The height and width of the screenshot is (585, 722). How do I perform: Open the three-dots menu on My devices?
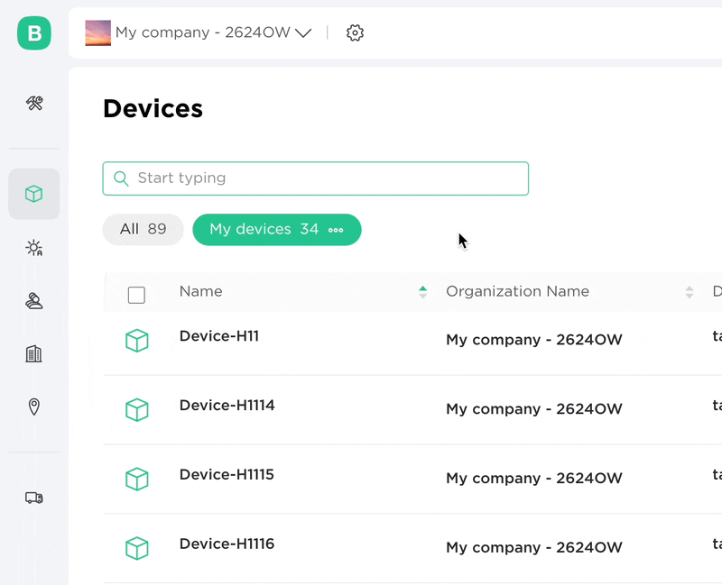coord(336,230)
